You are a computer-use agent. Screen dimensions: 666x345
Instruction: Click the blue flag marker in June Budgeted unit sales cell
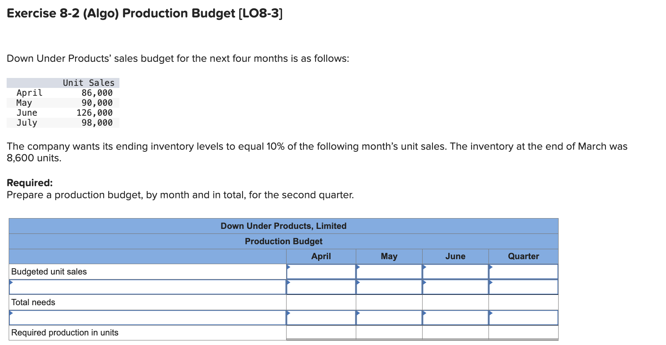coord(424,267)
